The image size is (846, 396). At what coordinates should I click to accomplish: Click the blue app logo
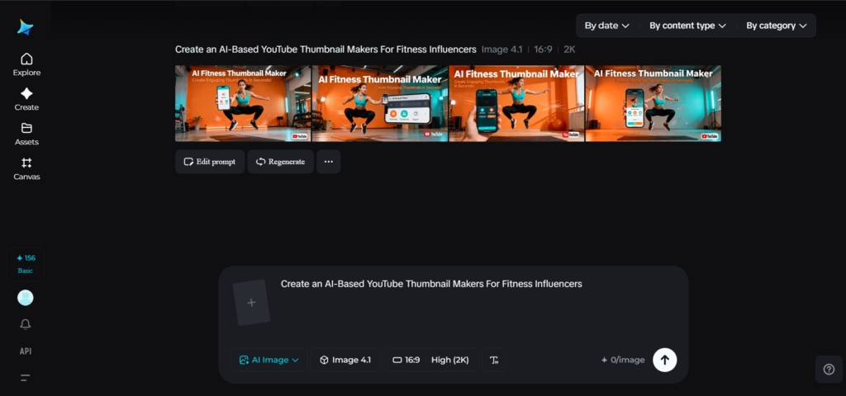pyautogui.click(x=26, y=27)
